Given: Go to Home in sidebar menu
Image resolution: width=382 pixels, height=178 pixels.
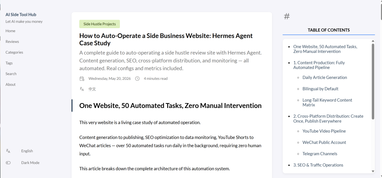Looking at the screenshot, I should tap(11, 31).
